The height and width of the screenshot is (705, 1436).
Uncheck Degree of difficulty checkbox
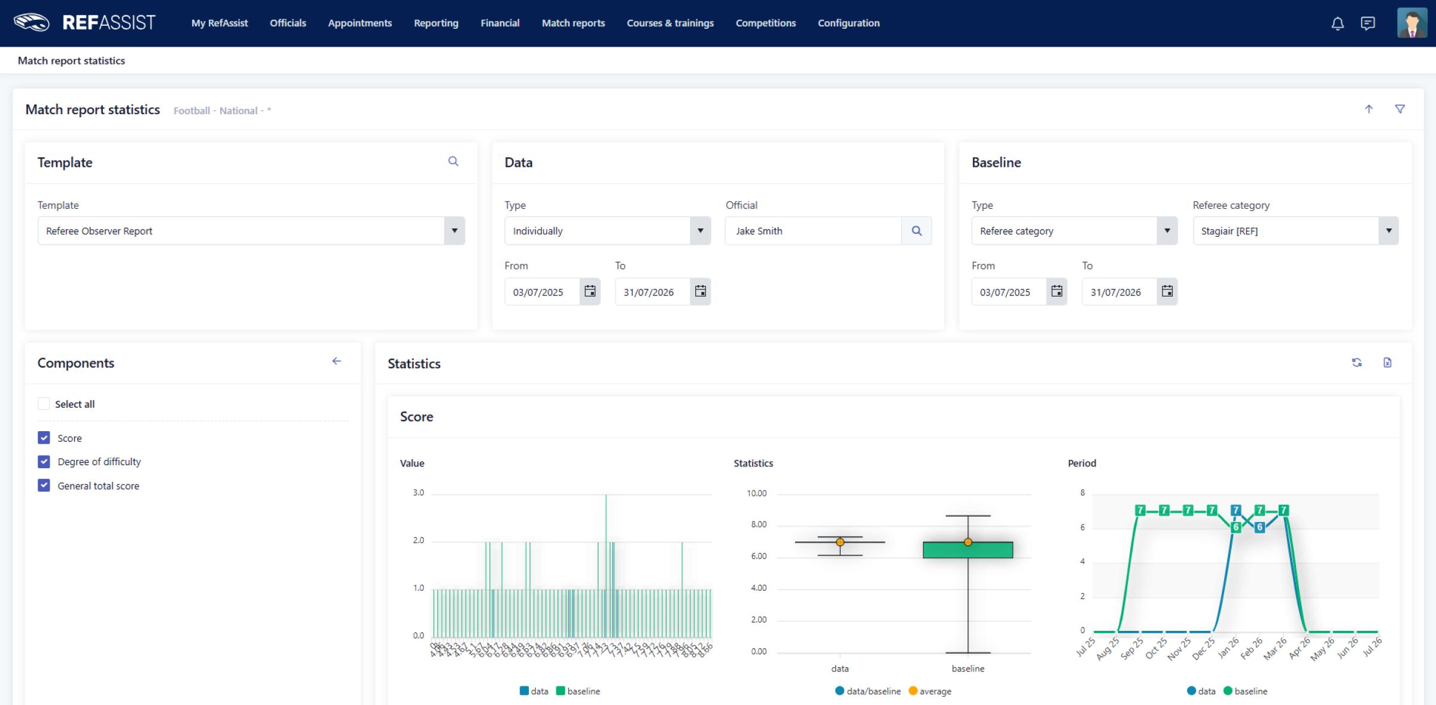coord(44,462)
